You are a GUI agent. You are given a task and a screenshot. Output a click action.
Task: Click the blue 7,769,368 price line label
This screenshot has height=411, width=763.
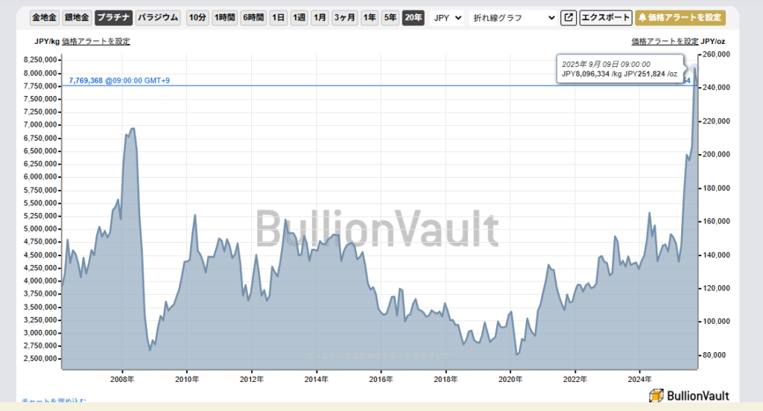(119, 80)
